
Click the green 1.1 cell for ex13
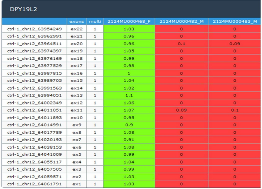(x=129, y=96)
